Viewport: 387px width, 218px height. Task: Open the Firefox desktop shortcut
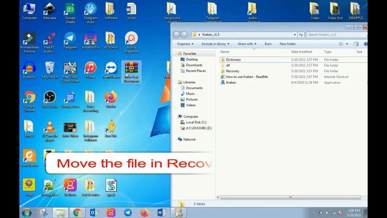111,99
